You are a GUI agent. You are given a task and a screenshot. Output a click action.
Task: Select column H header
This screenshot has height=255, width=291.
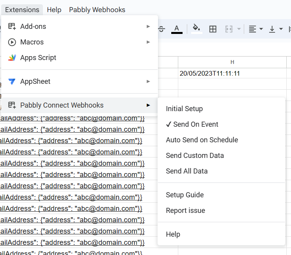pos(232,62)
